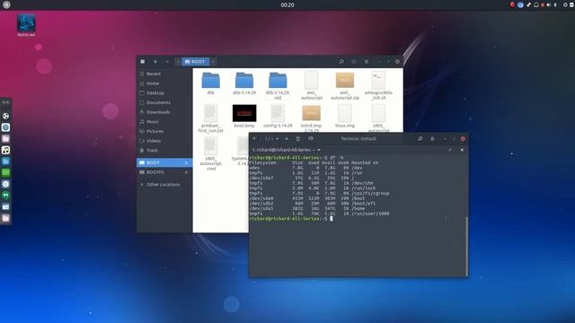
Task: Open the Battle.net desktop shortcut
Action: pos(26,25)
